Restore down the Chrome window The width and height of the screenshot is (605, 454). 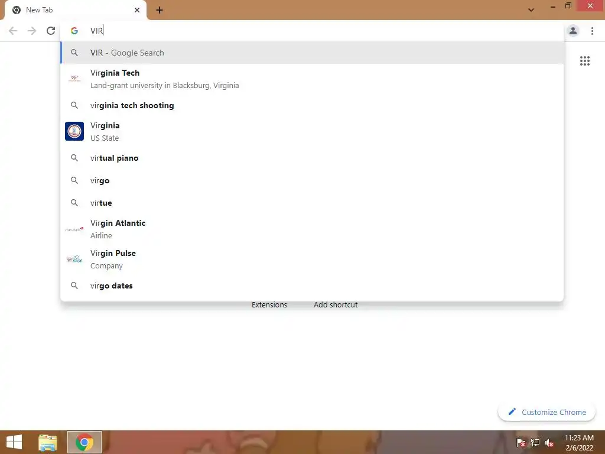point(568,6)
